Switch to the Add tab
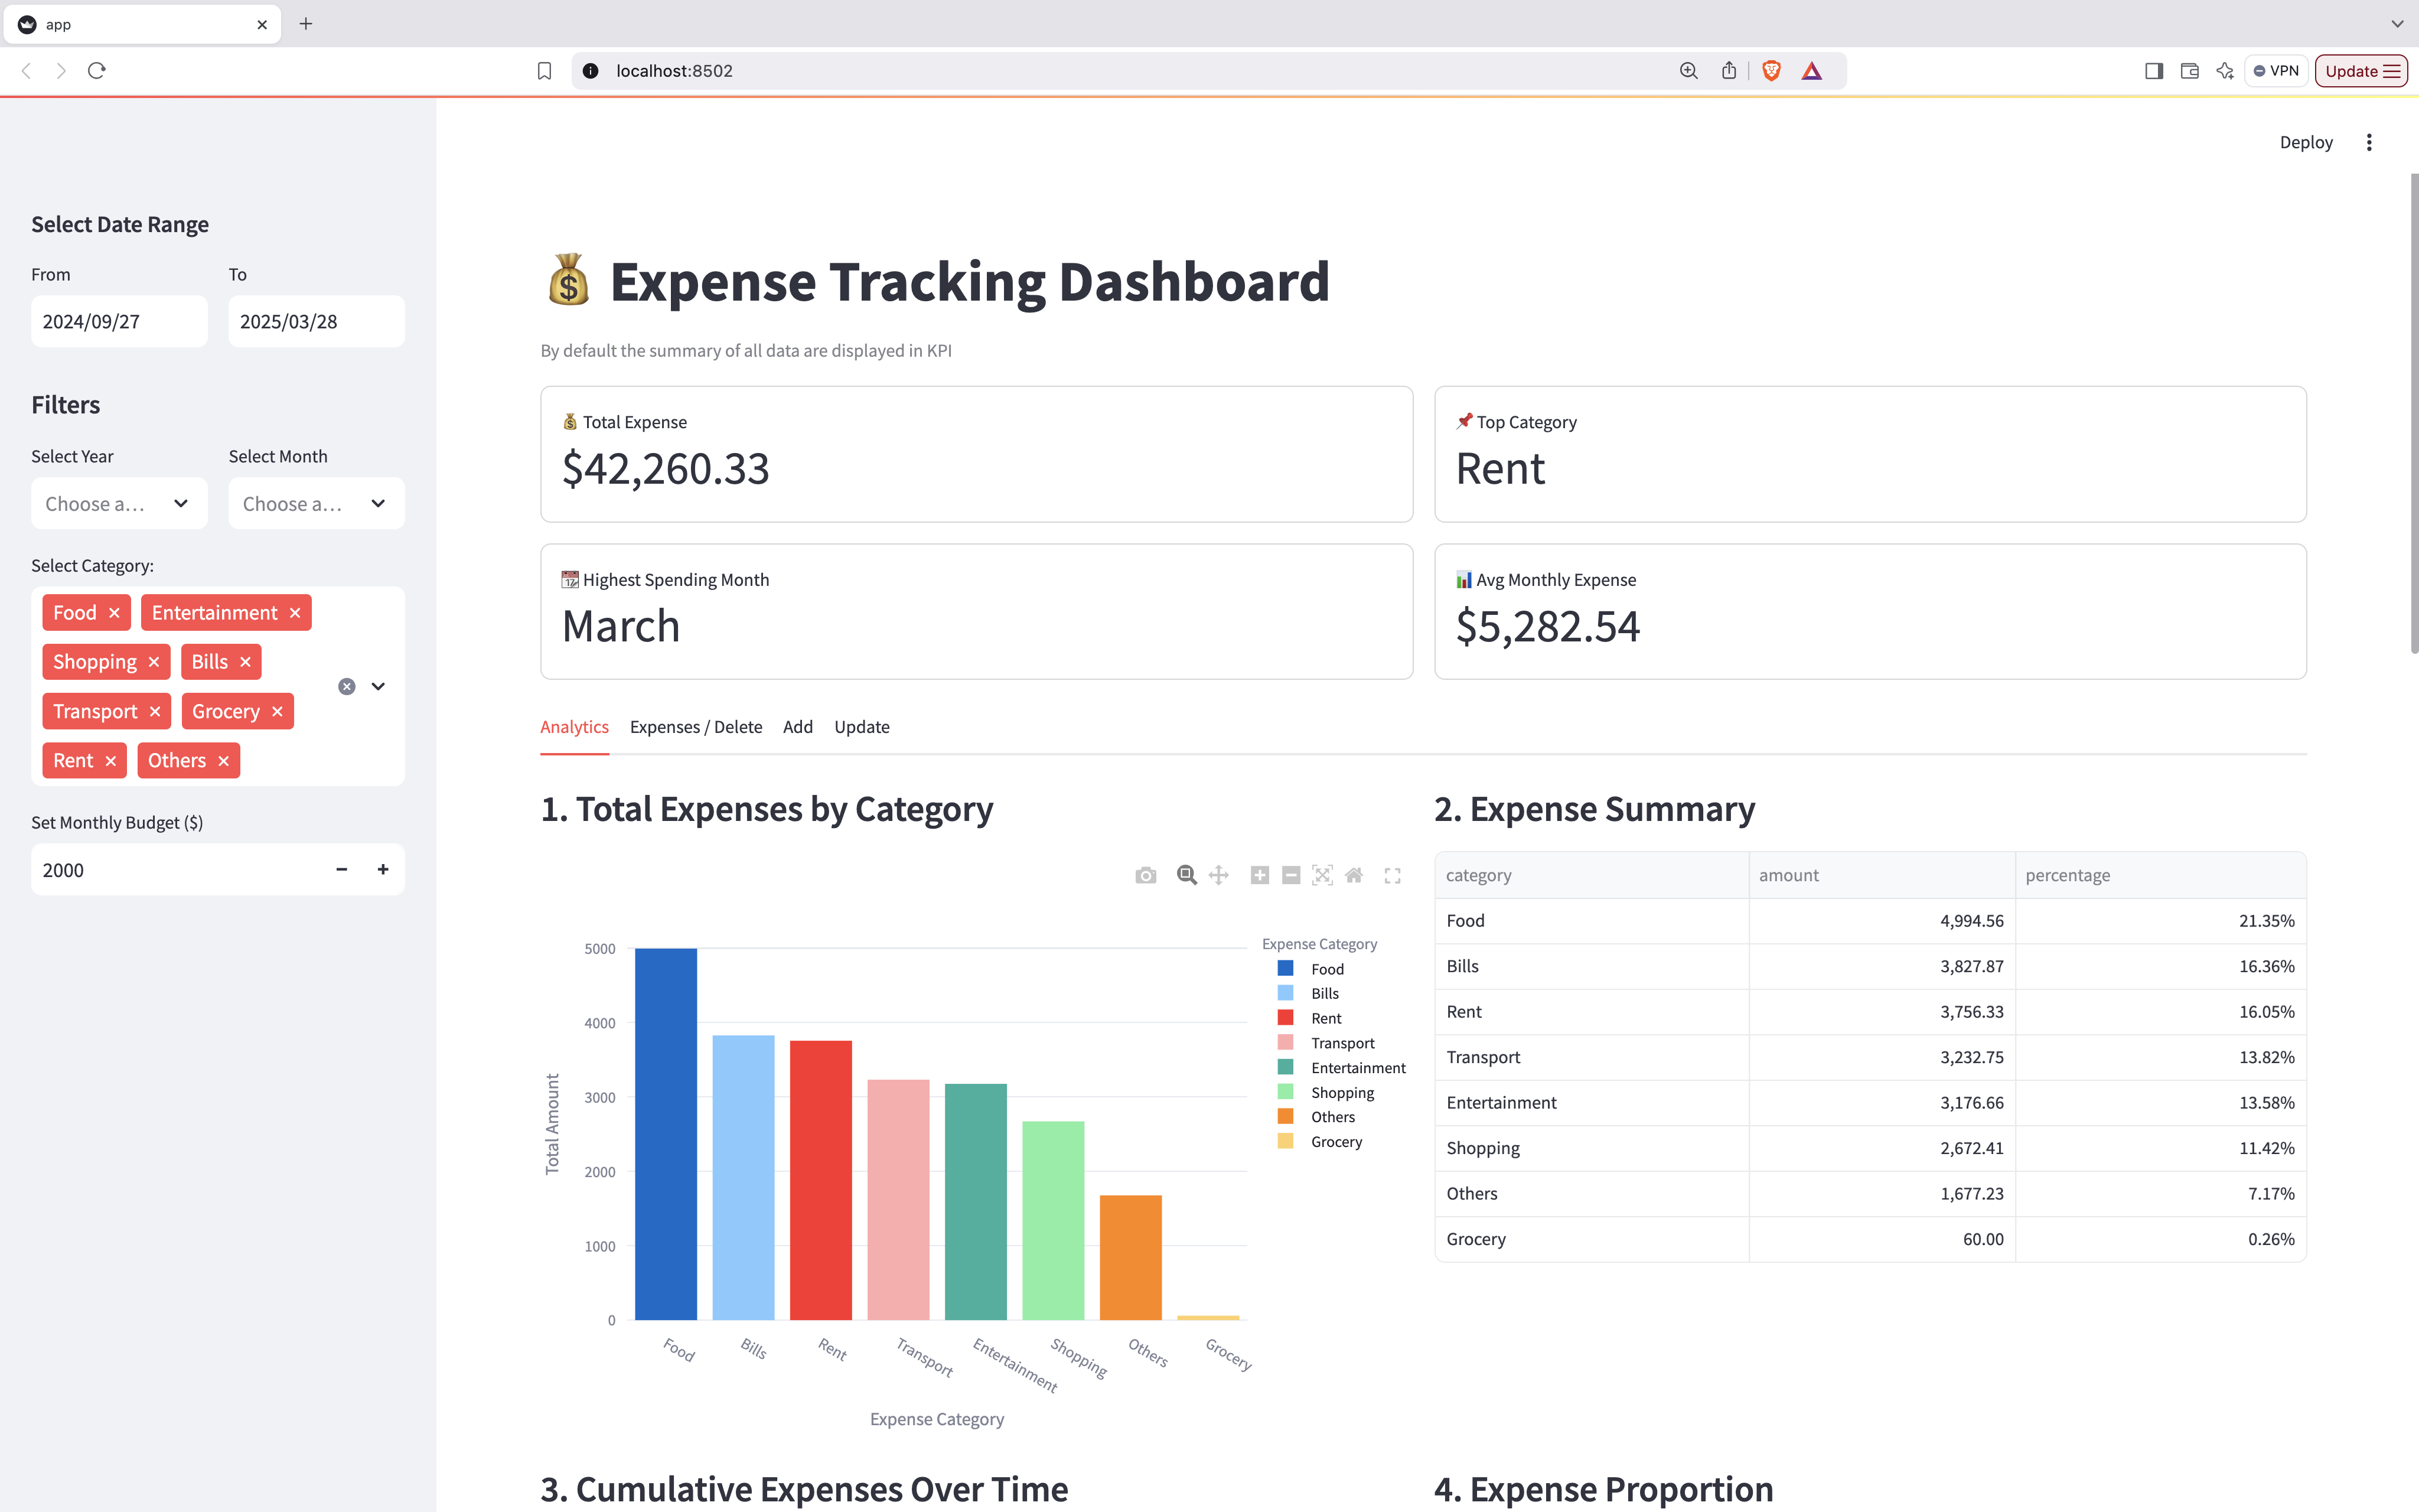This screenshot has width=2419, height=1512. click(798, 727)
